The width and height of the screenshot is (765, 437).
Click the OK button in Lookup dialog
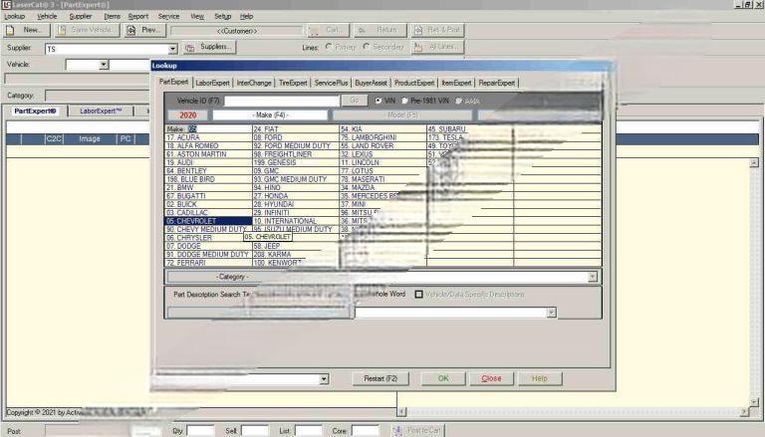443,378
